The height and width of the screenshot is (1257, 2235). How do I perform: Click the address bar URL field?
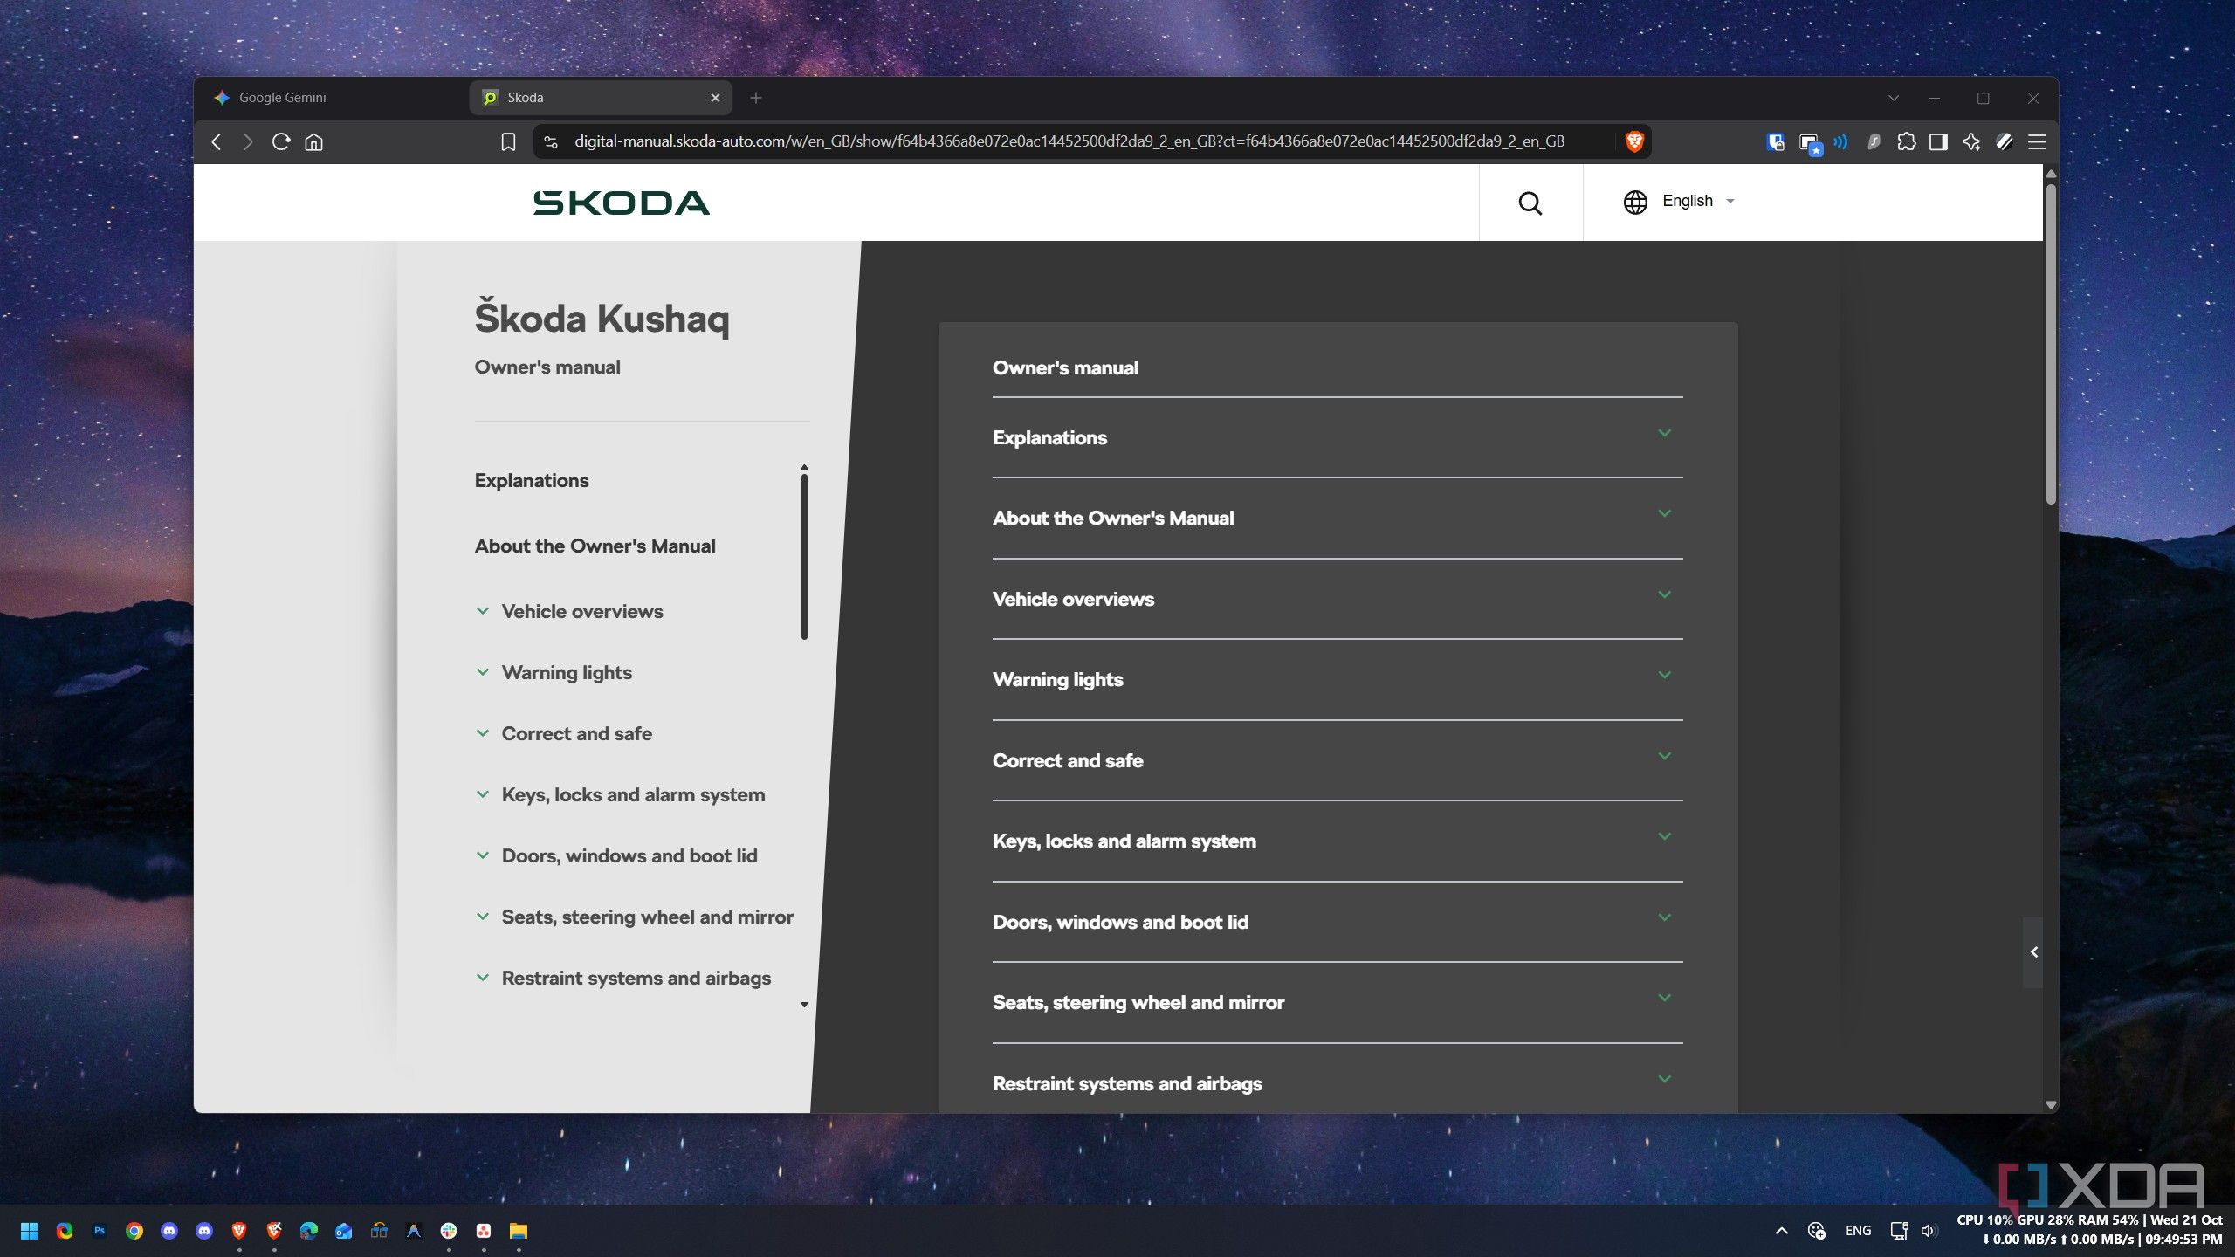point(1069,141)
